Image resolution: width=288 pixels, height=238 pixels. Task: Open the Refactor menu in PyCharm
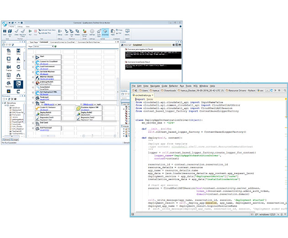(x=173, y=86)
